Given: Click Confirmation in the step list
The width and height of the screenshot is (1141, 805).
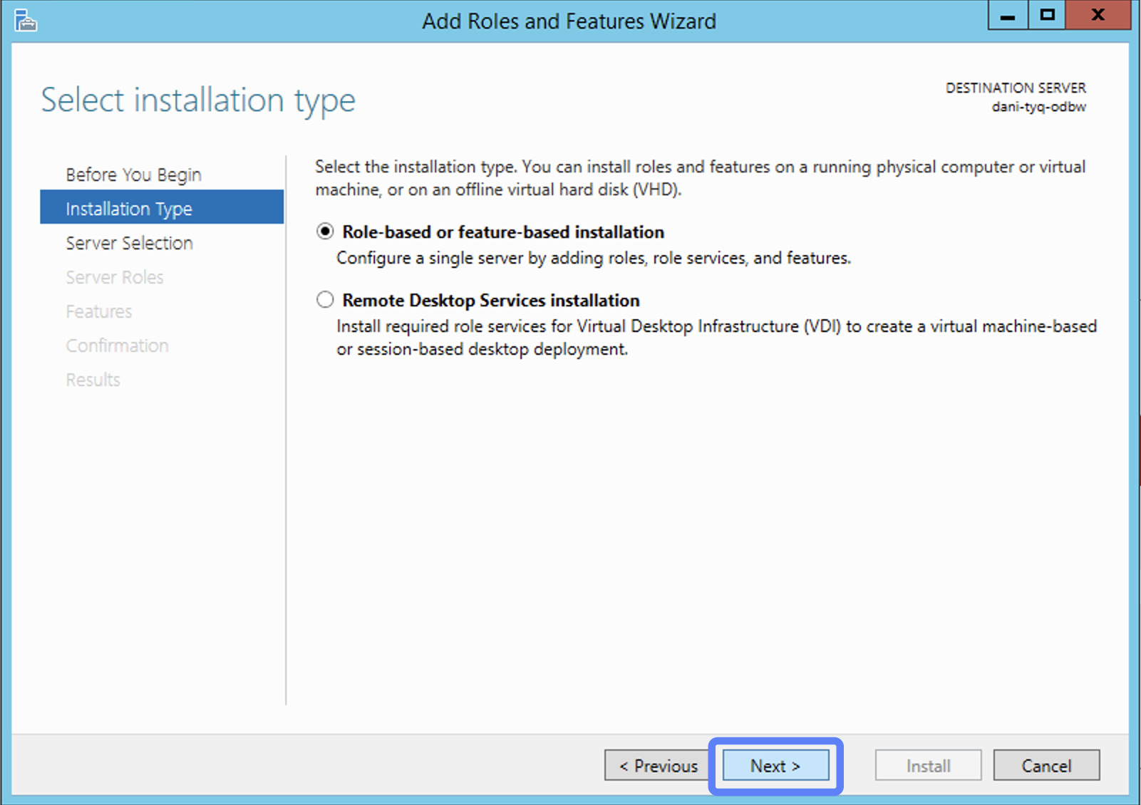Looking at the screenshot, I should (118, 346).
